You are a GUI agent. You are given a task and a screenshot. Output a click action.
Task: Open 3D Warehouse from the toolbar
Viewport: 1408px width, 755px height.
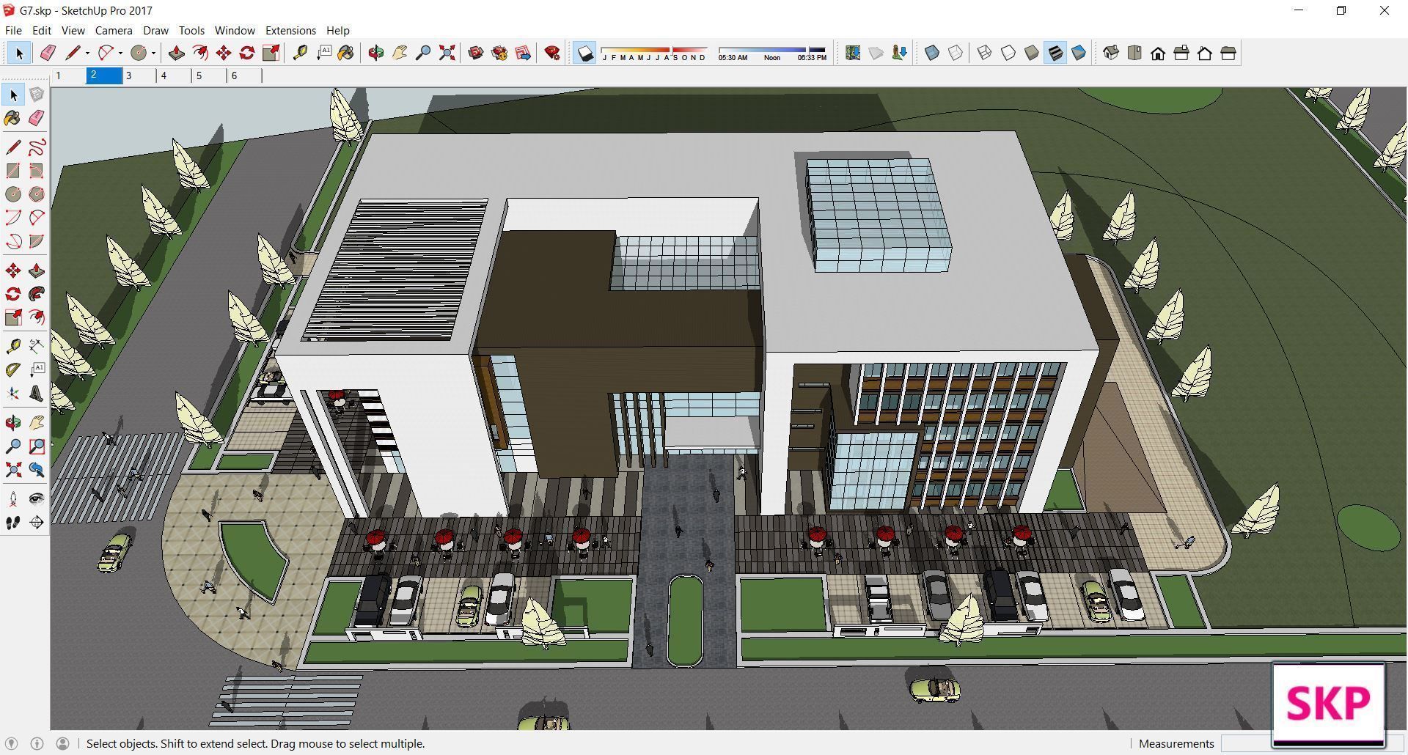(x=476, y=53)
